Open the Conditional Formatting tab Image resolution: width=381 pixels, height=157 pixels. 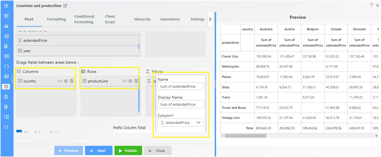tap(84, 19)
